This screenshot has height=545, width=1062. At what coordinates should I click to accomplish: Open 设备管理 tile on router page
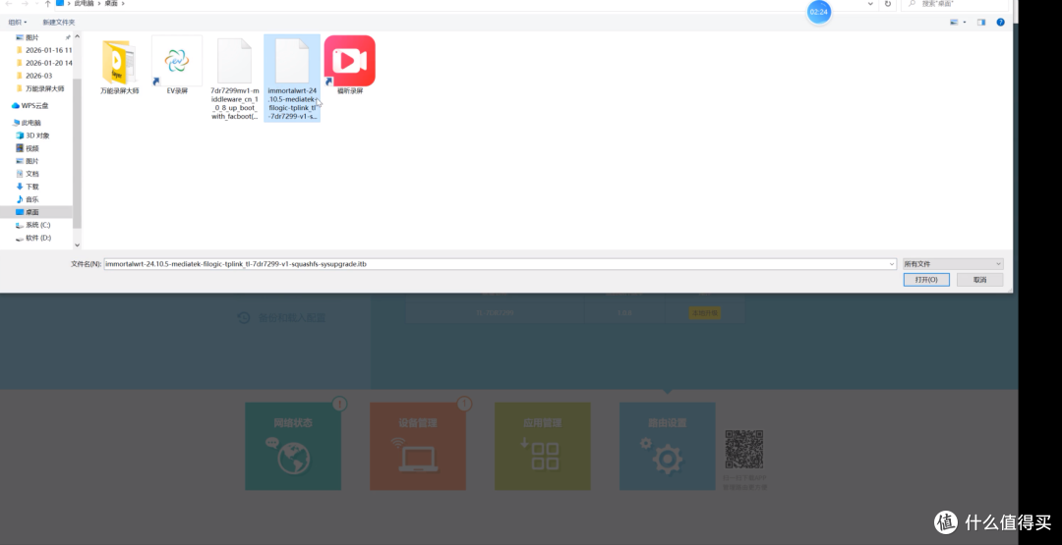pos(418,446)
